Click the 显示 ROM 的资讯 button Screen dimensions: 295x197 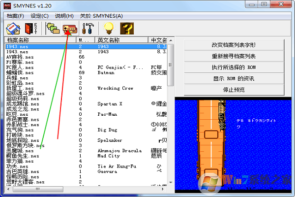pos(233,78)
